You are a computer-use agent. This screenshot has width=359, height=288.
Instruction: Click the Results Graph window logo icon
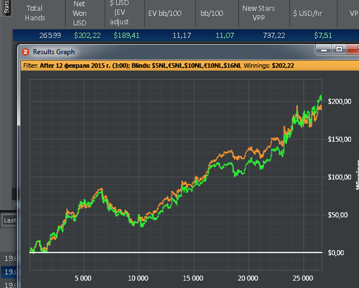coord(25,52)
